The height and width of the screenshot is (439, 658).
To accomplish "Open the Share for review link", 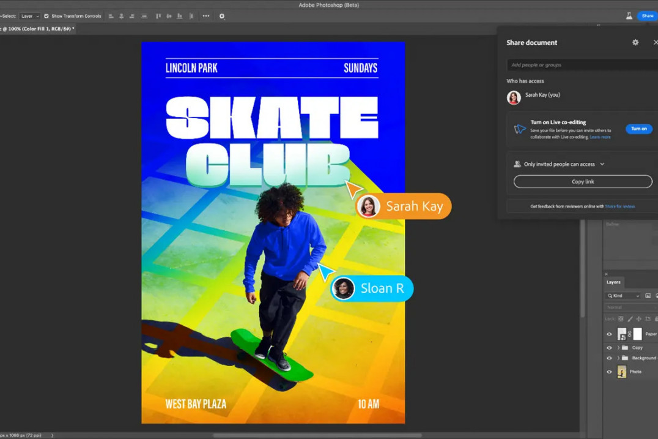I will coord(620,206).
